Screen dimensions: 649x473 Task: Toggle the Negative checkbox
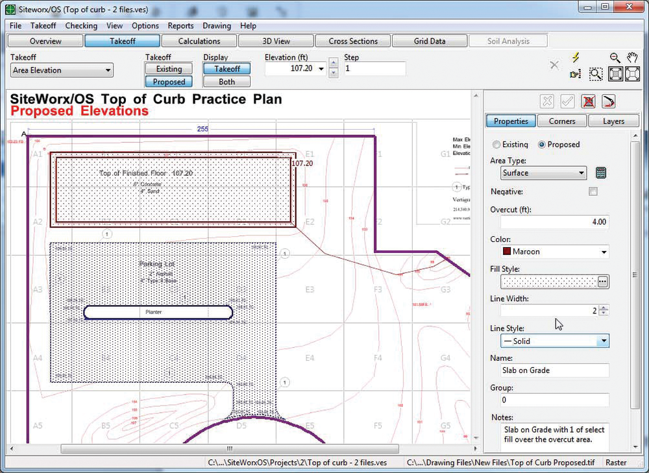[593, 191]
